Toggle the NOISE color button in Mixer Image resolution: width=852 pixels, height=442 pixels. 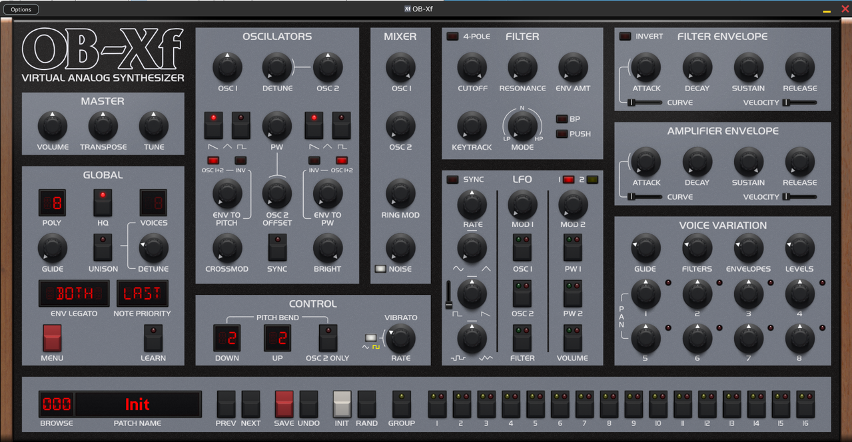[x=381, y=269]
